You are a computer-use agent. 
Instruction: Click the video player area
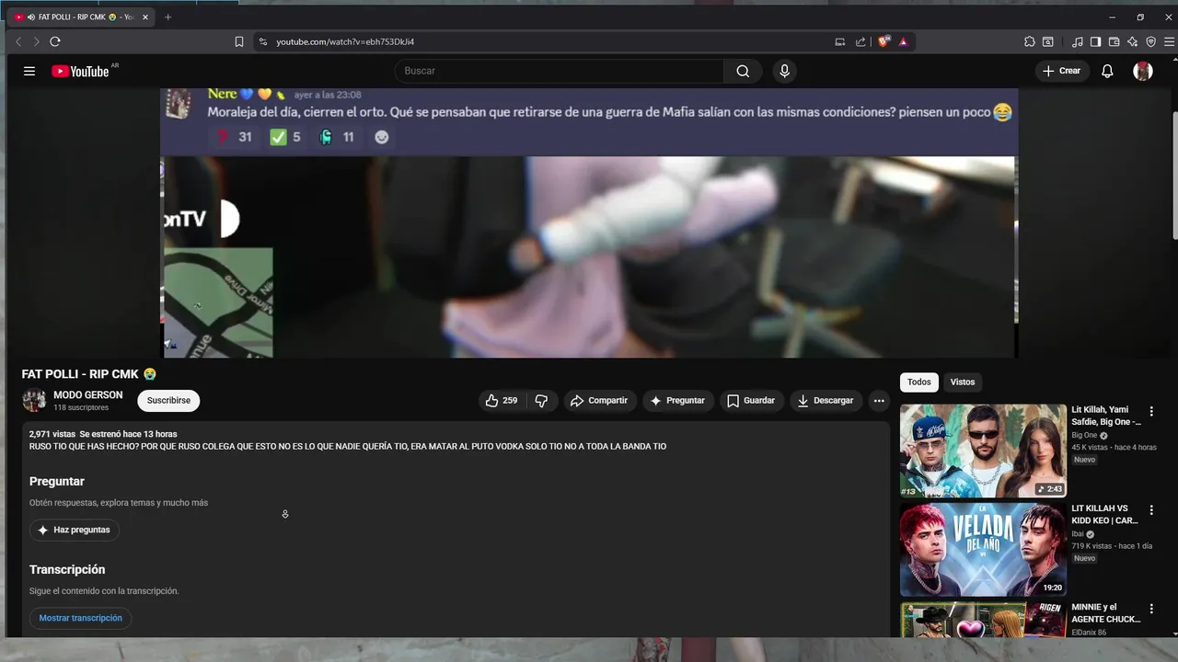pos(589,223)
